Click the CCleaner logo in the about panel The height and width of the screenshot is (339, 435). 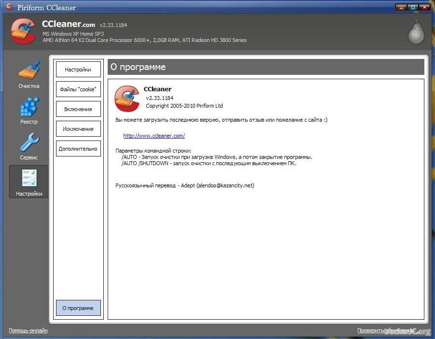pos(126,99)
